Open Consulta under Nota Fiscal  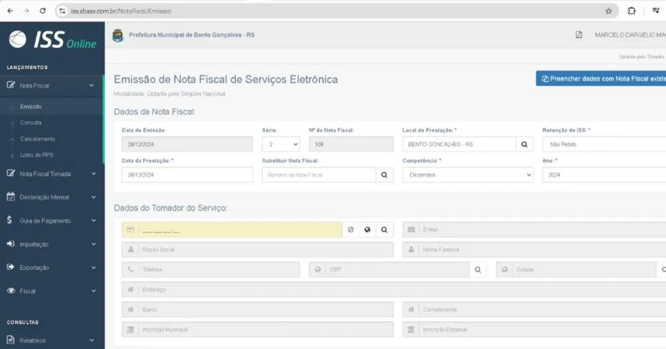[31, 123]
